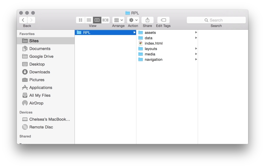Screen dimensions: 265x168
Task: Go forward with the right chevron button
Action: point(31,20)
